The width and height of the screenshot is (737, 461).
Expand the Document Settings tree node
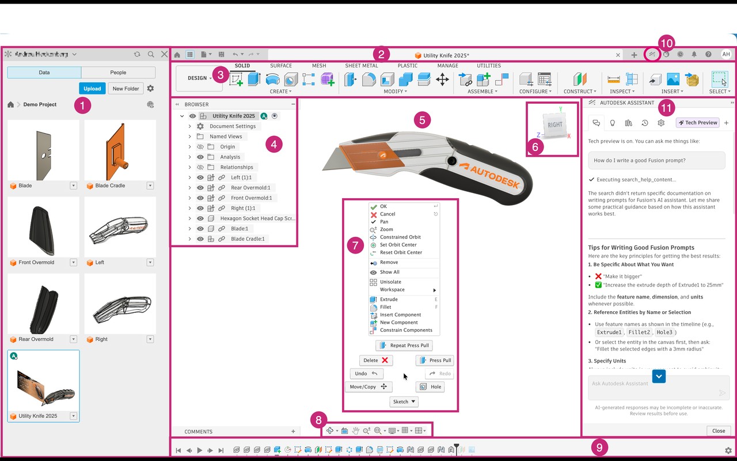pyautogui.click(x=189, y=126)
